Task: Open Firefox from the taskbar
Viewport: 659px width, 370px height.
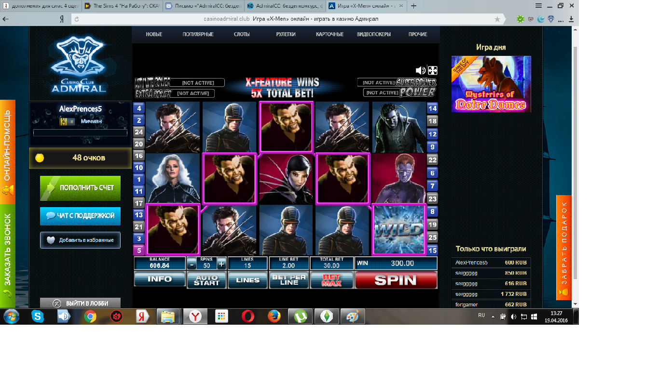Action: pyautogui.click(x=274, y=317)
